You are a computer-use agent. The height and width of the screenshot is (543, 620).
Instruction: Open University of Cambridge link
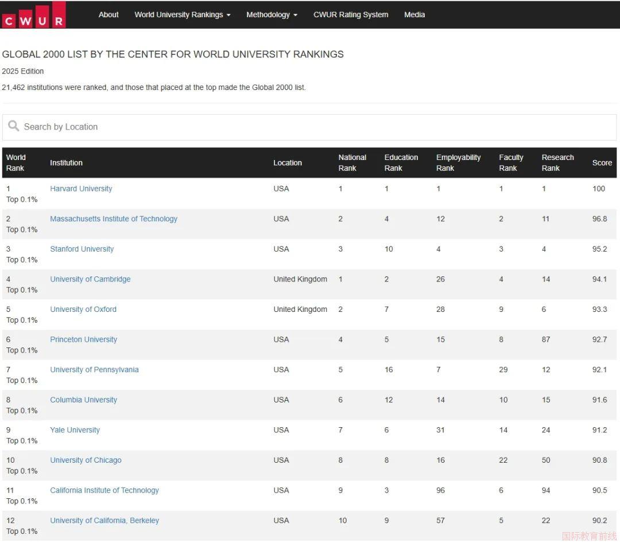(x=90, y=279)
